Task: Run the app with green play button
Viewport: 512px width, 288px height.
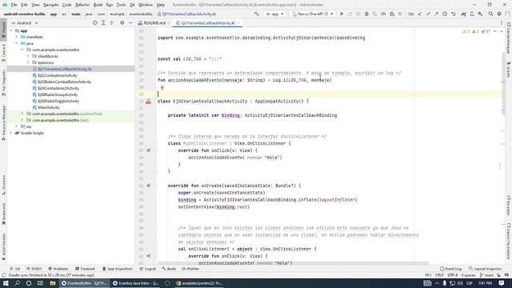Action: click(x=342, y=14)
